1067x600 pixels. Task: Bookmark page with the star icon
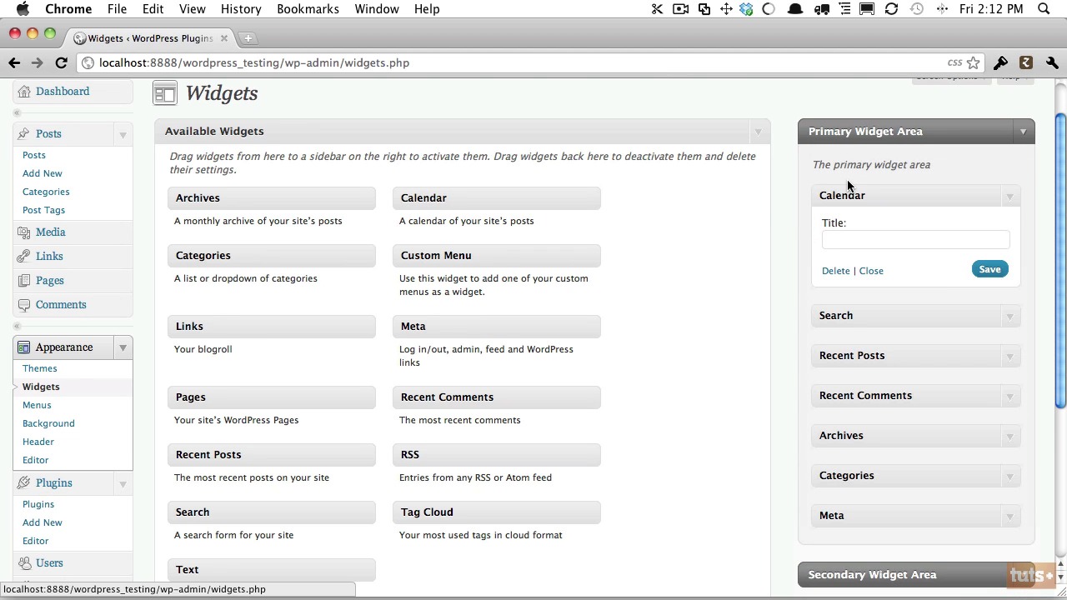(x=973, y=62)
